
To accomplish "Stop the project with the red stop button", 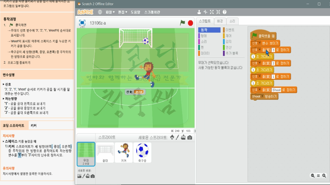I will click(x=191, y=23).
